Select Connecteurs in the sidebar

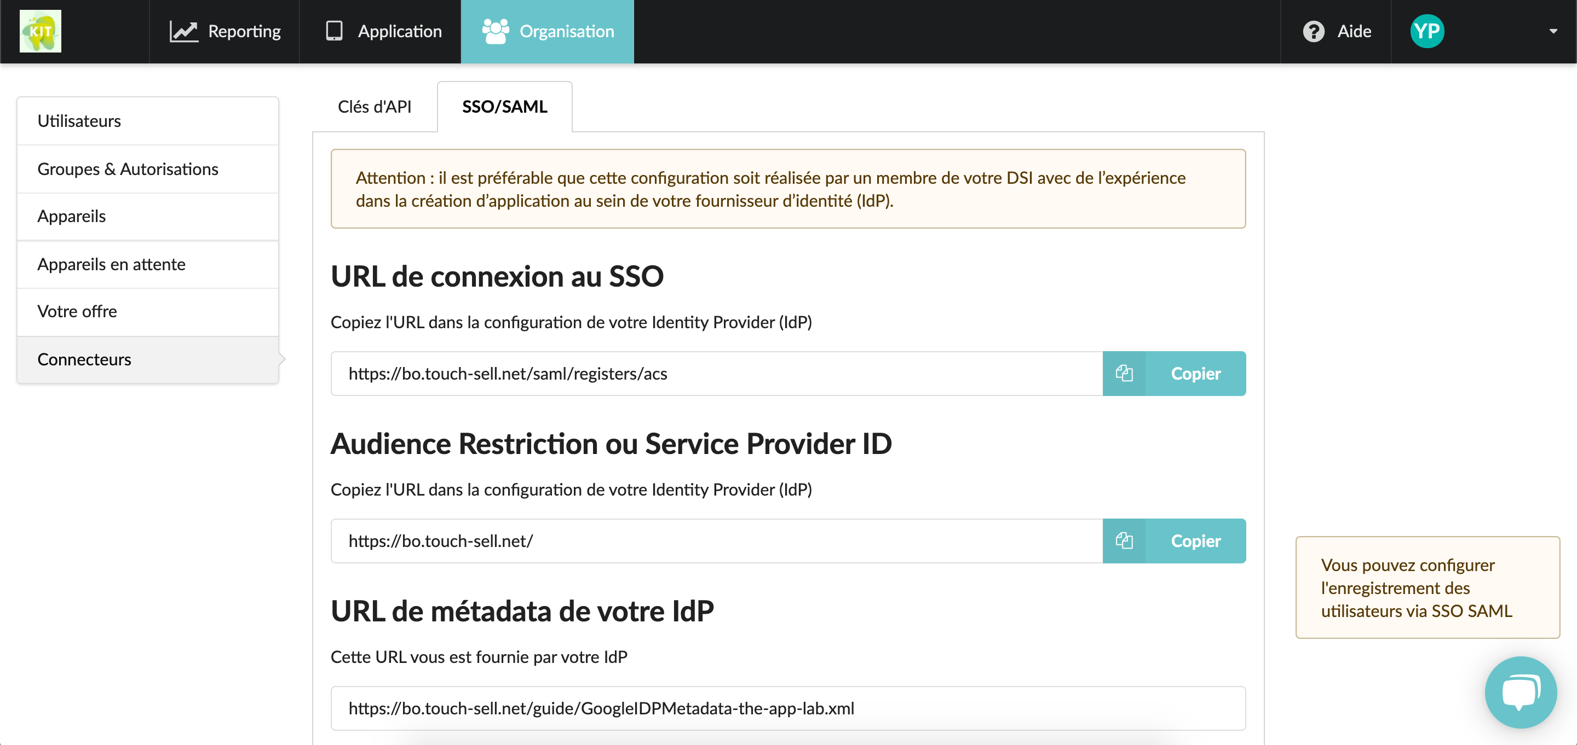147,359
